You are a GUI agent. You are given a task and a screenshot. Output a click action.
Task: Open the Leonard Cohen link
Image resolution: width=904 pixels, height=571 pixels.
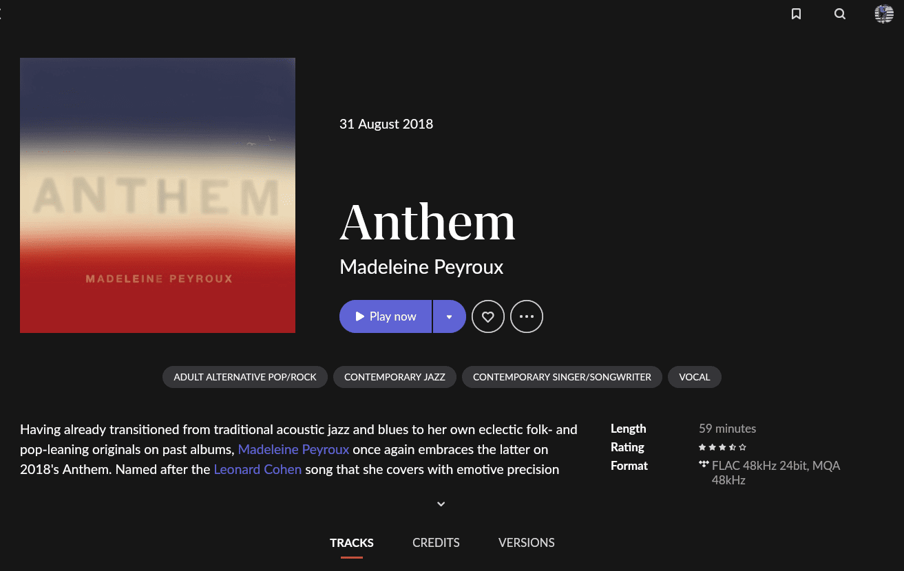coord(257,469)
